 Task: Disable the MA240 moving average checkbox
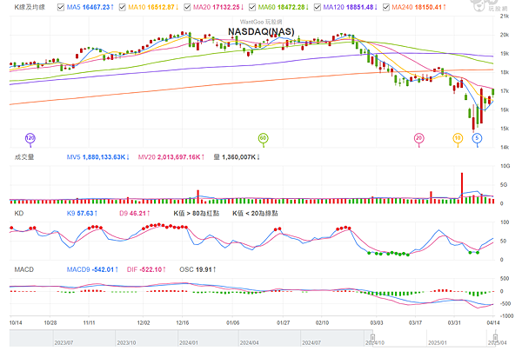click(385, 7)
